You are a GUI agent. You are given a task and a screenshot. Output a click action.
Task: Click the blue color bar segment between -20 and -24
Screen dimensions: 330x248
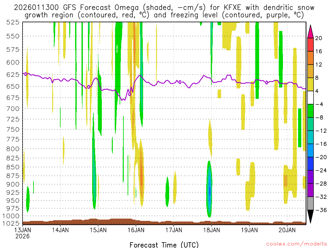coord(310,164)
